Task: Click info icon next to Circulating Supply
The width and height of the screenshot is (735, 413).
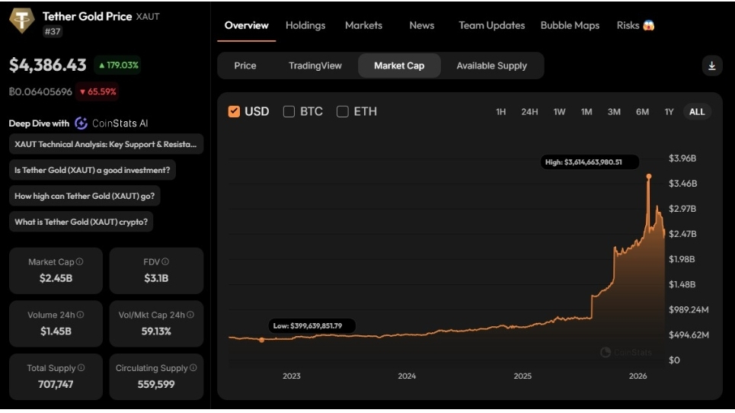Action: pos(193,367)
